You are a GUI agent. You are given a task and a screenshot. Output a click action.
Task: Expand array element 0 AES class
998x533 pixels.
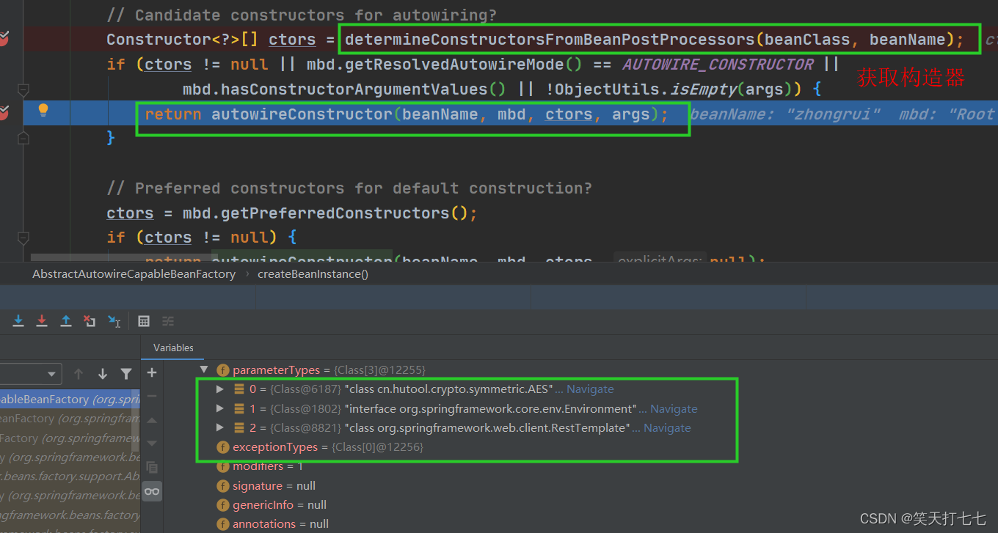click(x=219, y=389)
